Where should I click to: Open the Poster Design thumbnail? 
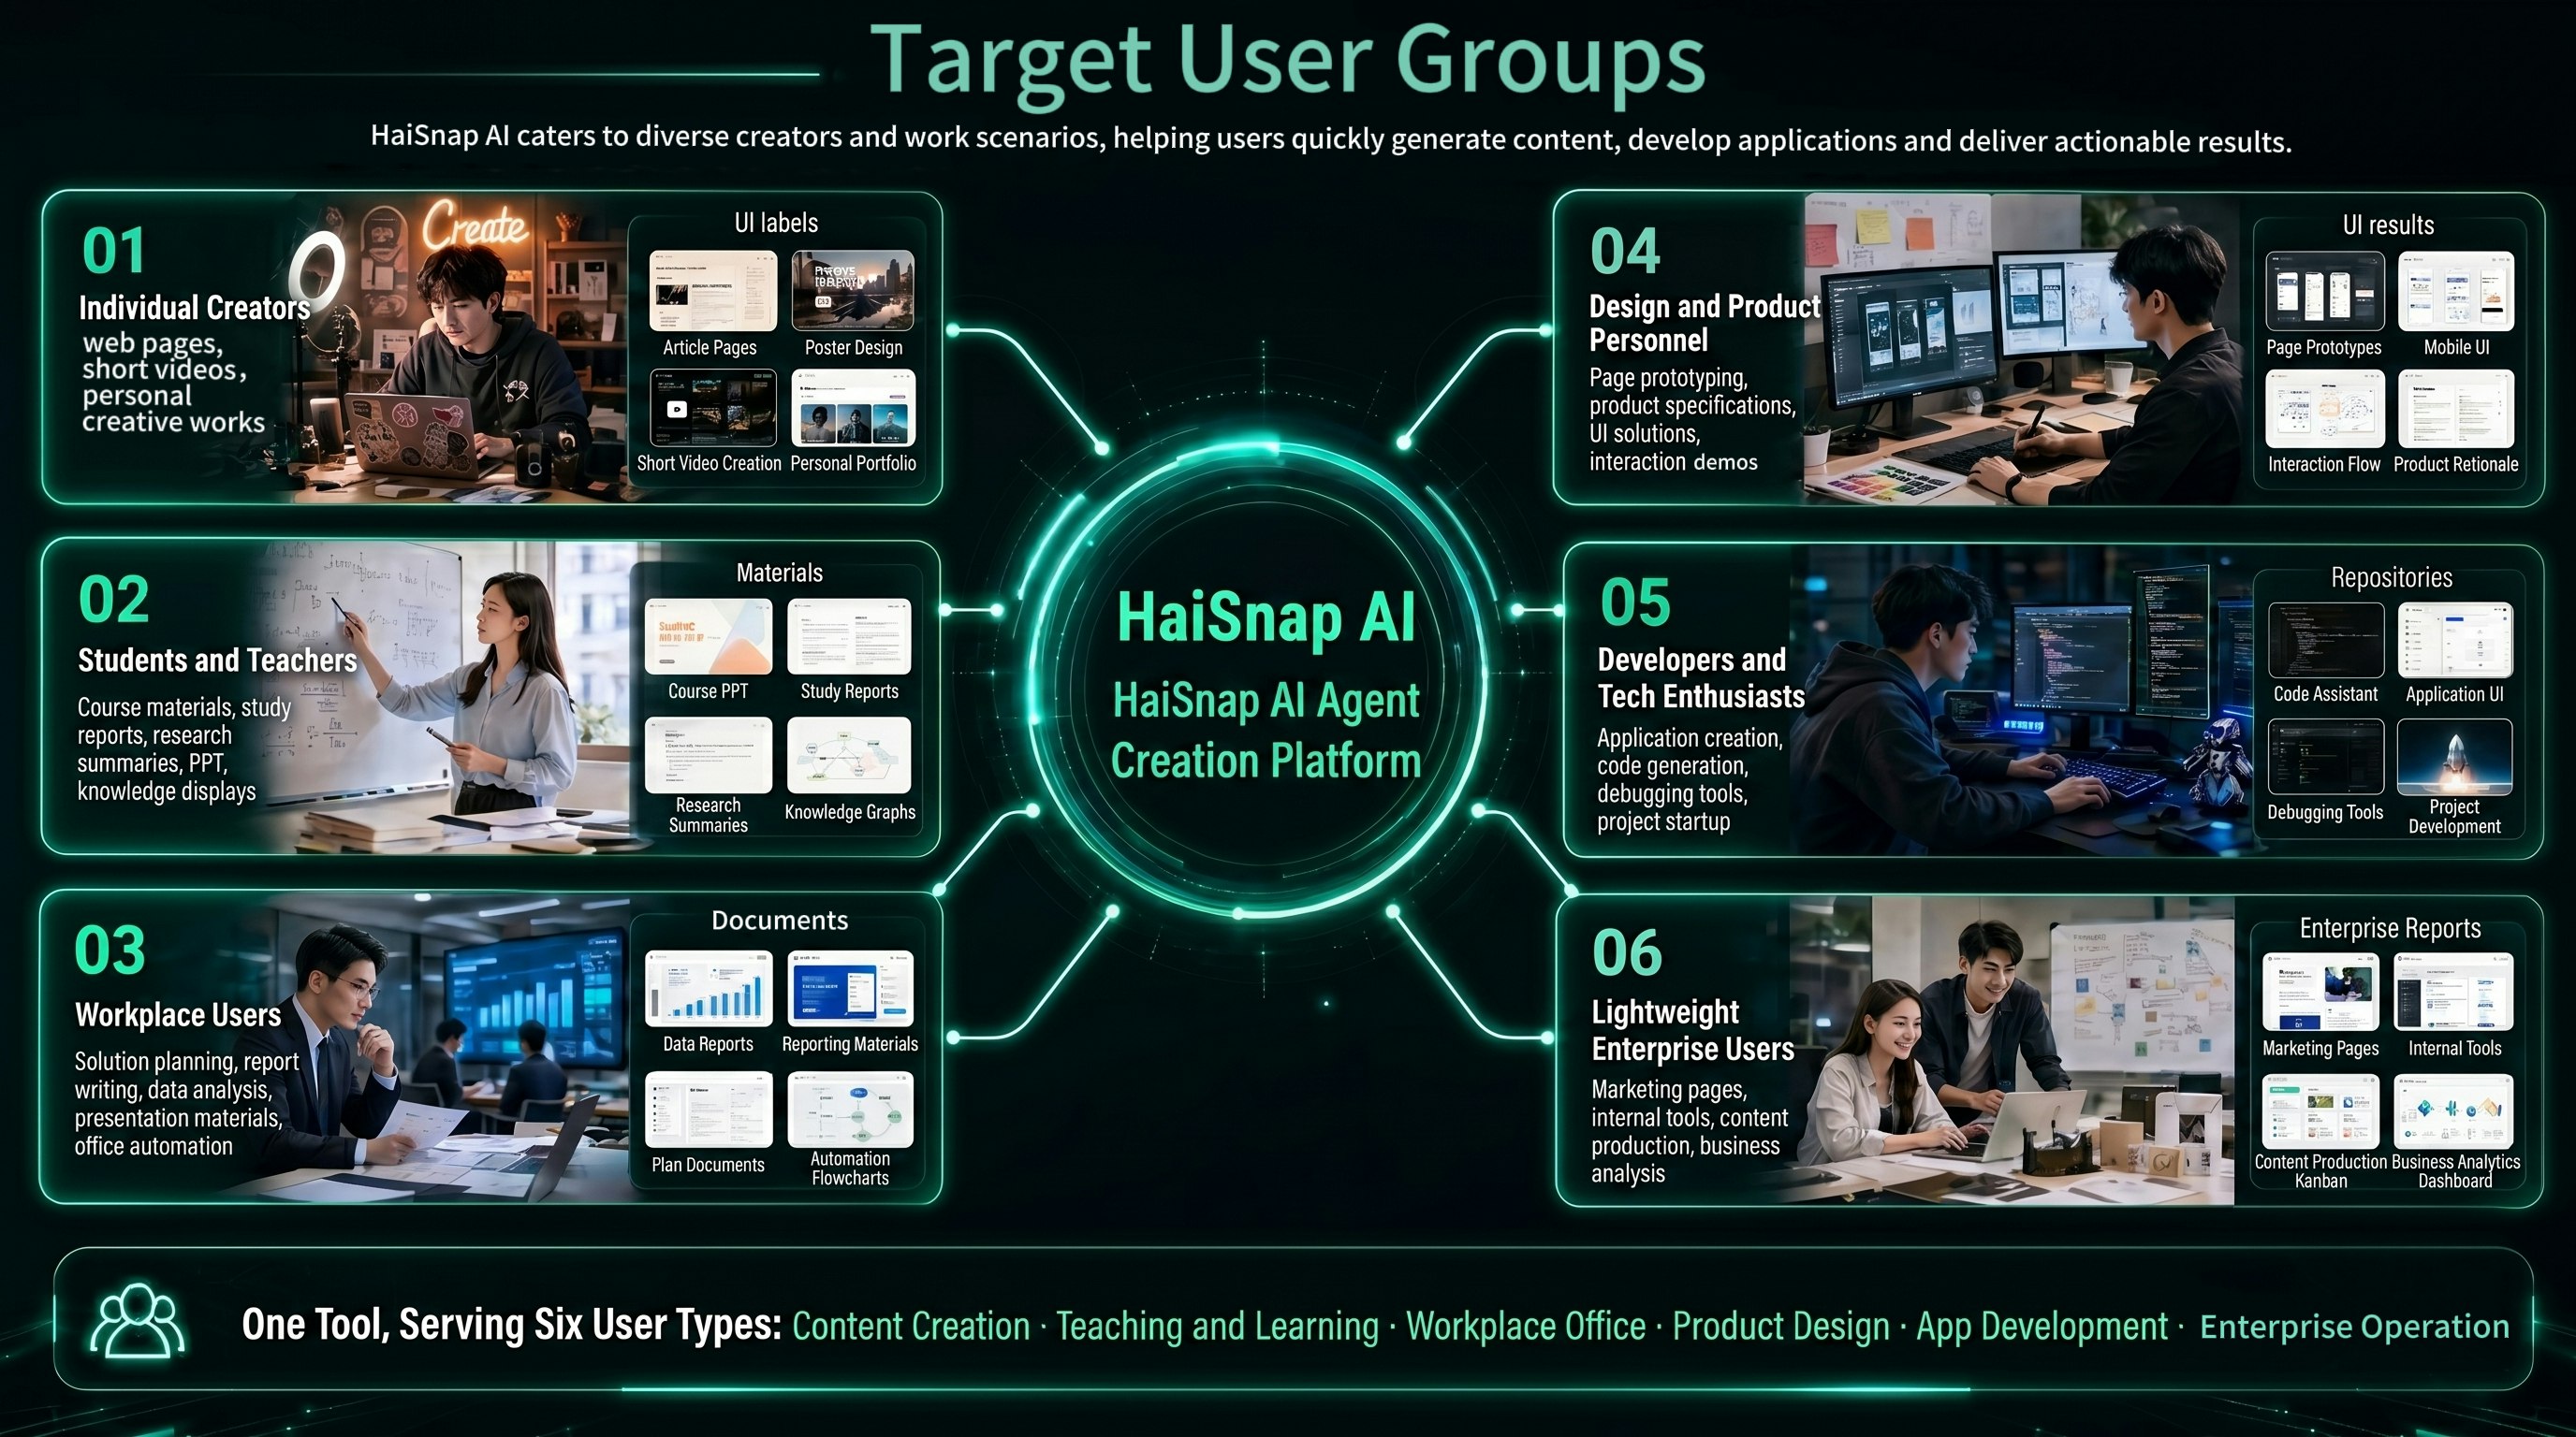point(853,291)
